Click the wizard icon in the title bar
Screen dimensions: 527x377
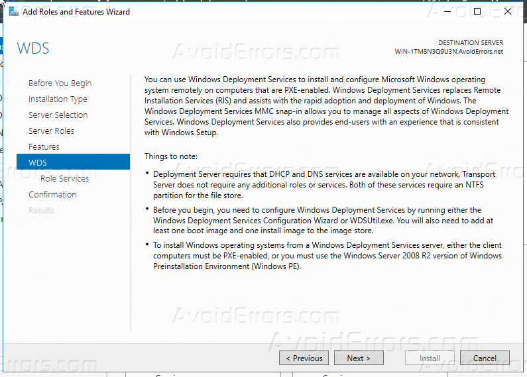[x=13, y=12]
